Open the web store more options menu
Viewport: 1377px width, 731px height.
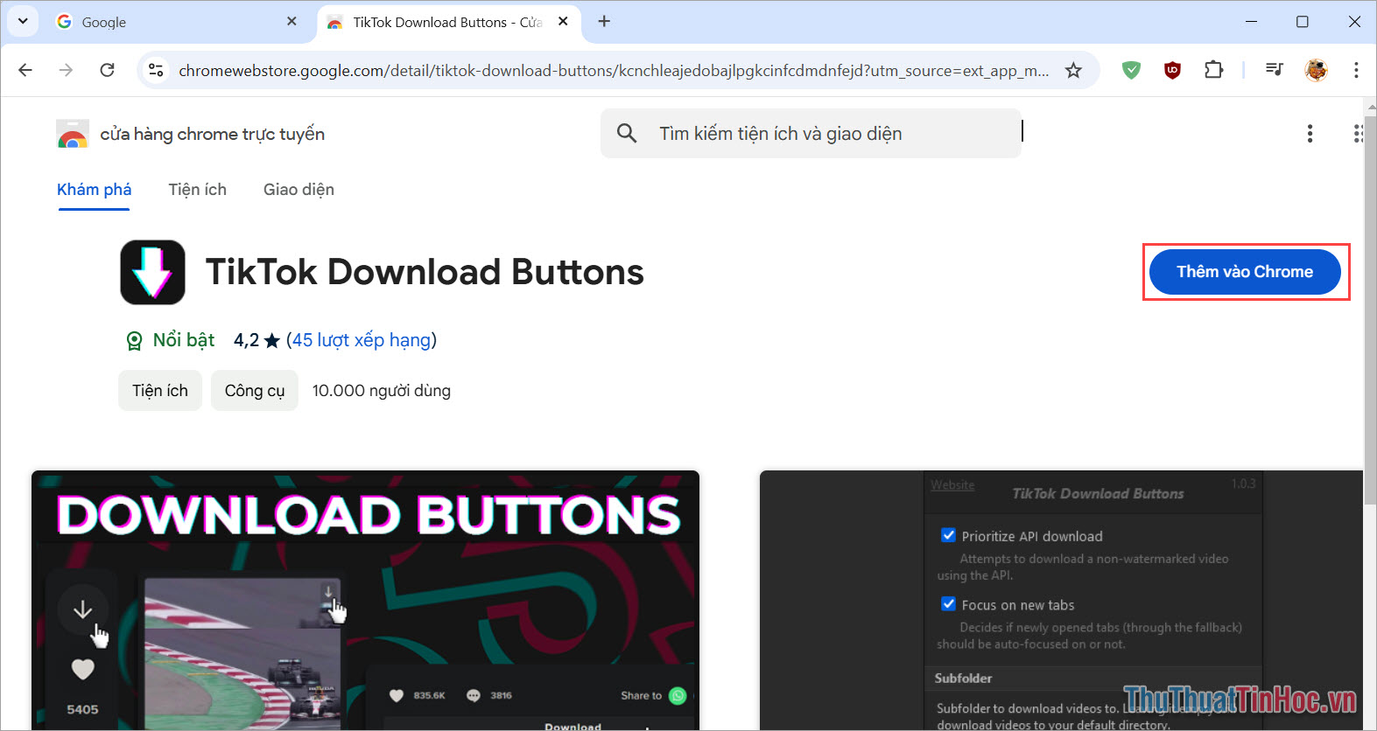click(x=1310, y=133)
